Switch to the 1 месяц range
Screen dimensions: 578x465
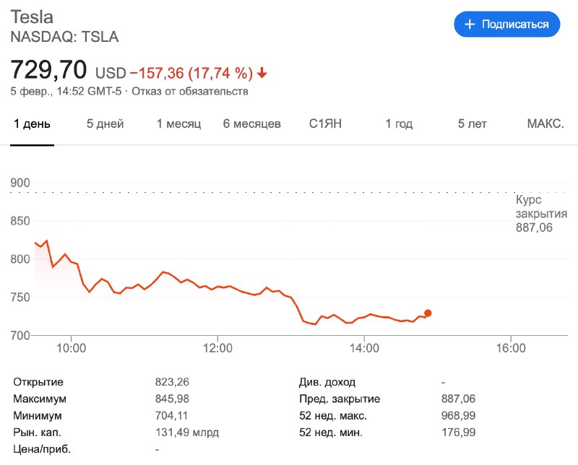pos(178,123)
